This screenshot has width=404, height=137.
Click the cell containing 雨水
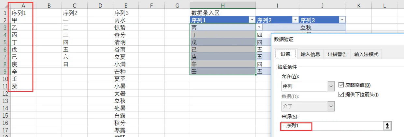(x=126, y=20)
